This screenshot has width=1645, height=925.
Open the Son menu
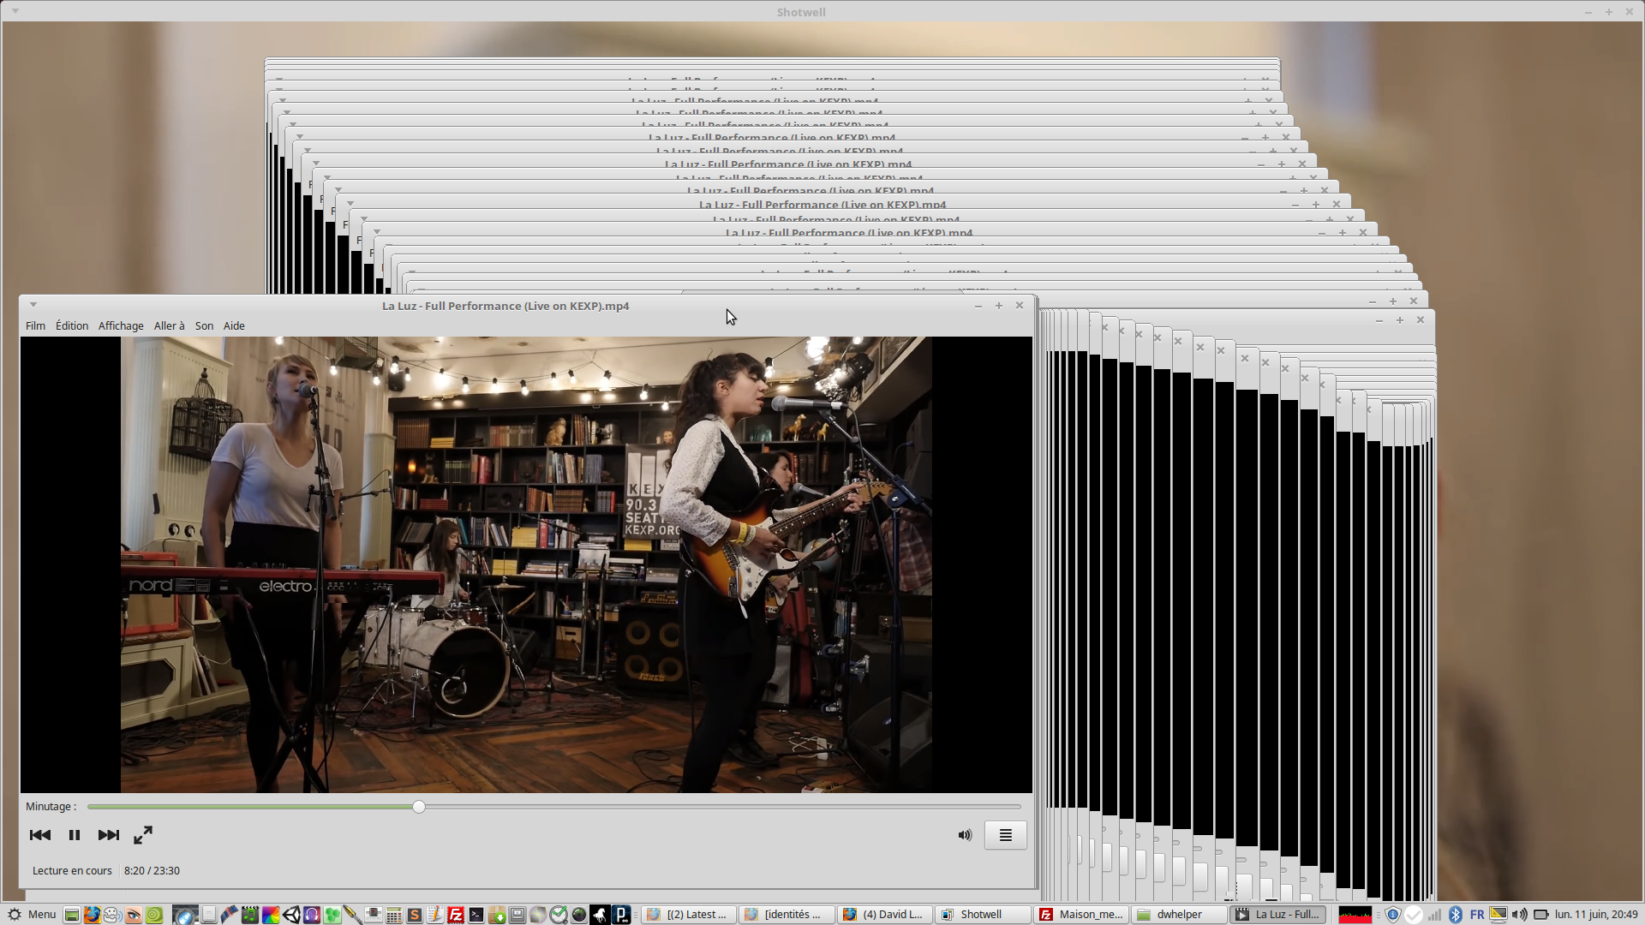pyautogui.click(x=204, y=325)
